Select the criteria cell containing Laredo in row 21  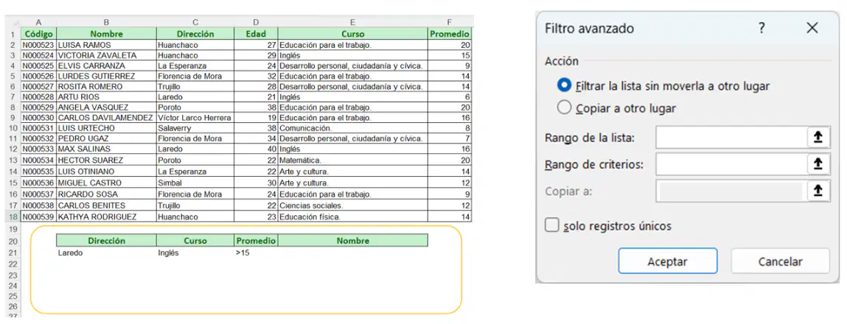[106, 252]
